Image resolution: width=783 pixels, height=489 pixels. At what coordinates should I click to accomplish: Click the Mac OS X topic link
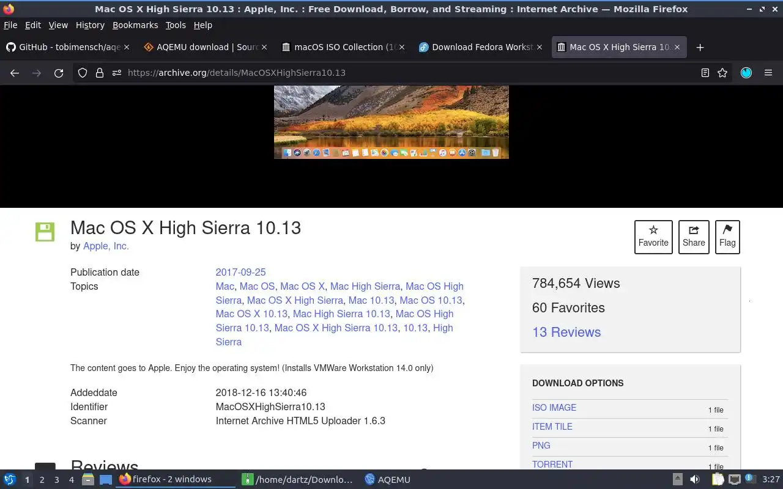click(302, 286)
